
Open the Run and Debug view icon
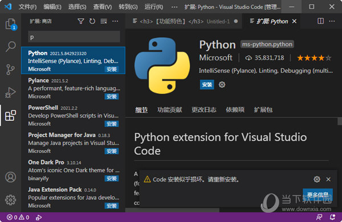[10, 92]
